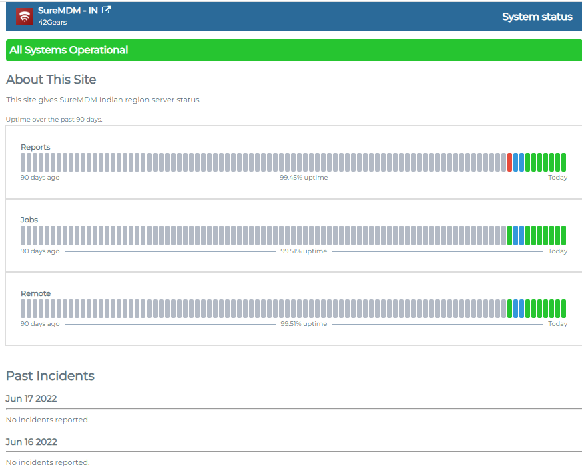Select the second blue bar in Jobs row
The width and height of the screenshot is (582, 473).
pyautogui.click(x=521, y=236)
